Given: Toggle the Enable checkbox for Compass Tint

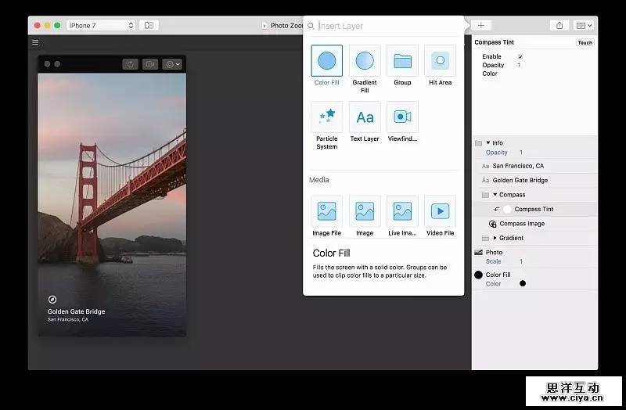Looking at the screenshot, I should click(x=520, y=57).
